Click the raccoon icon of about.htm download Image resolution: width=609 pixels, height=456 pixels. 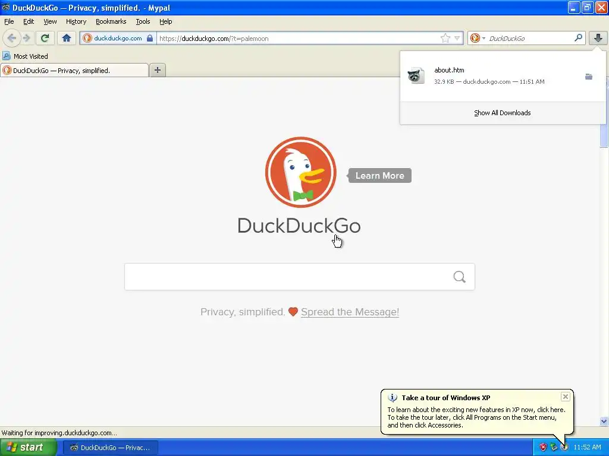point(416,75)
